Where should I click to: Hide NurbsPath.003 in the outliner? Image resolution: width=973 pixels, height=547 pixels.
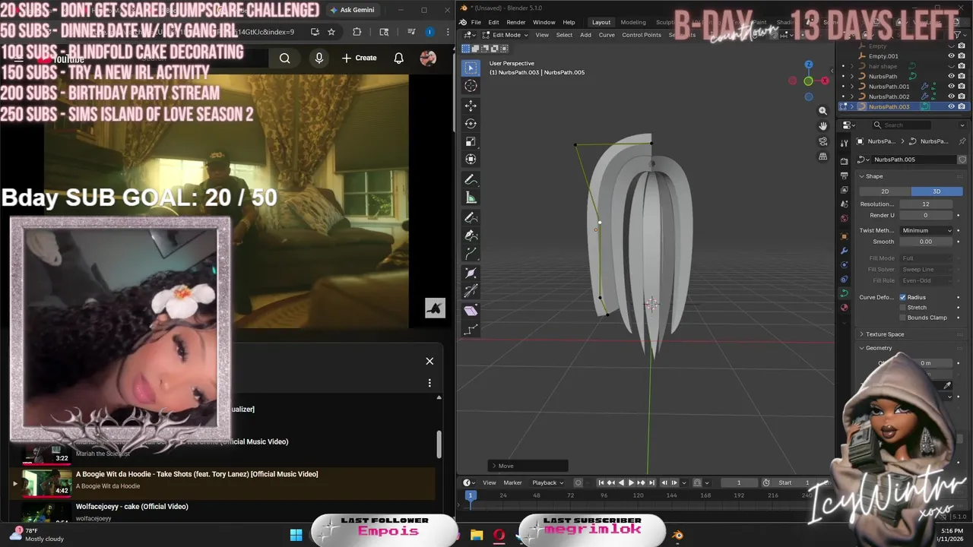coord(951,106)
